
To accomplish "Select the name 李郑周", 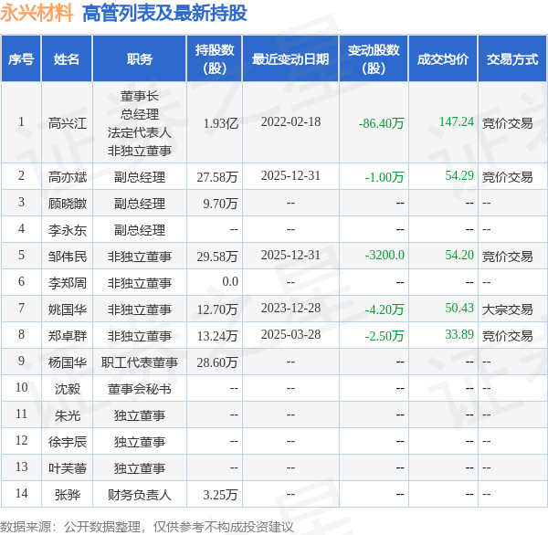I will pos(67,283).
